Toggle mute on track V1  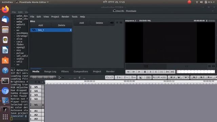(31, 105)
